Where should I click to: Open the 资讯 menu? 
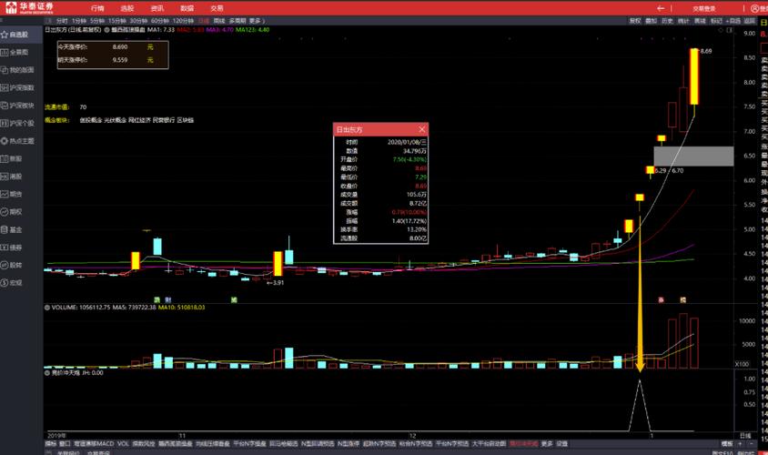[157, 8]
